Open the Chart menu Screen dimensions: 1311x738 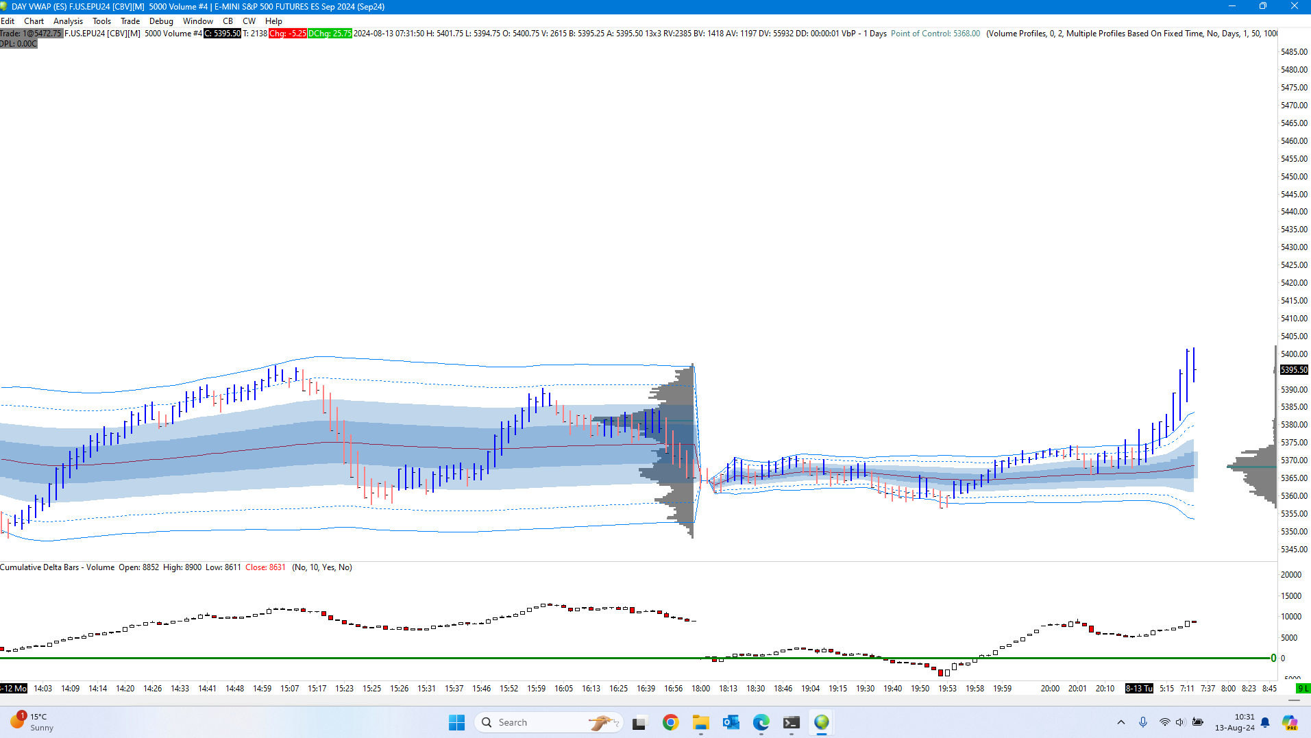click(x=34, y=21)
